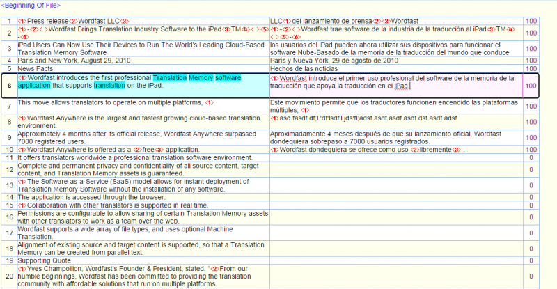Click highlighted source segment 6 about iPad
This screenshot has height=289, width=557.
143,86
